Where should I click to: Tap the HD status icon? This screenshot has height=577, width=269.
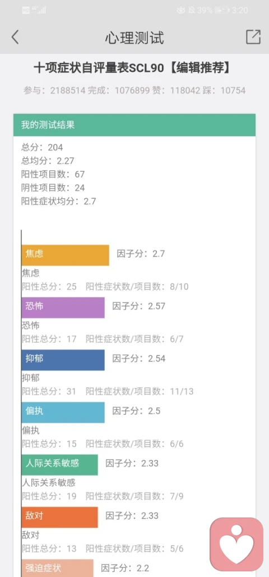pyautogui.click(x=26, y=10)
